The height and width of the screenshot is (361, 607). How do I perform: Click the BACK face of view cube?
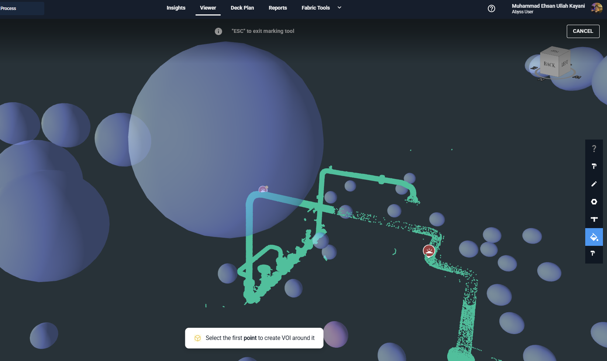(x=549, y=65)
